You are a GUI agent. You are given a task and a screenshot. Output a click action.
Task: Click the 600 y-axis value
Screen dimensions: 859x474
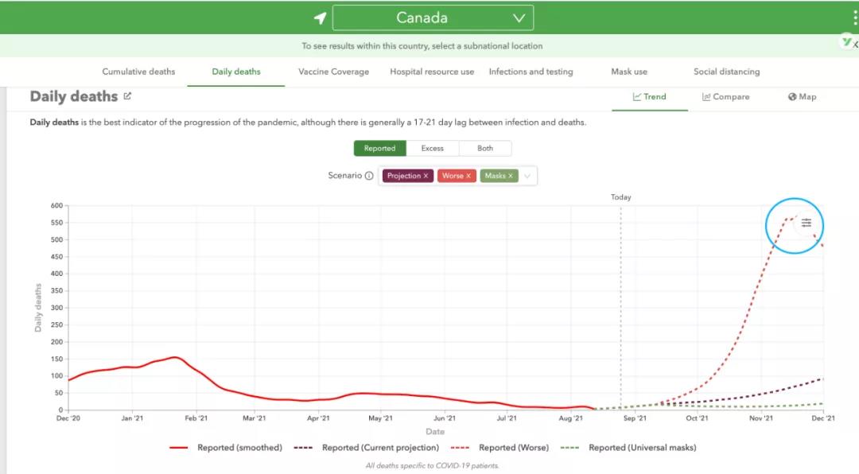57,205
